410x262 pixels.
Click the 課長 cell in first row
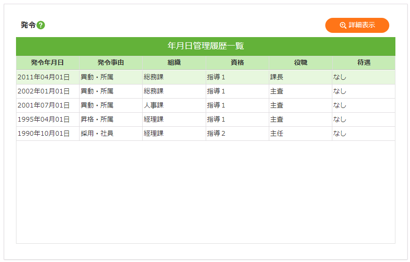(x=277, y=77)
